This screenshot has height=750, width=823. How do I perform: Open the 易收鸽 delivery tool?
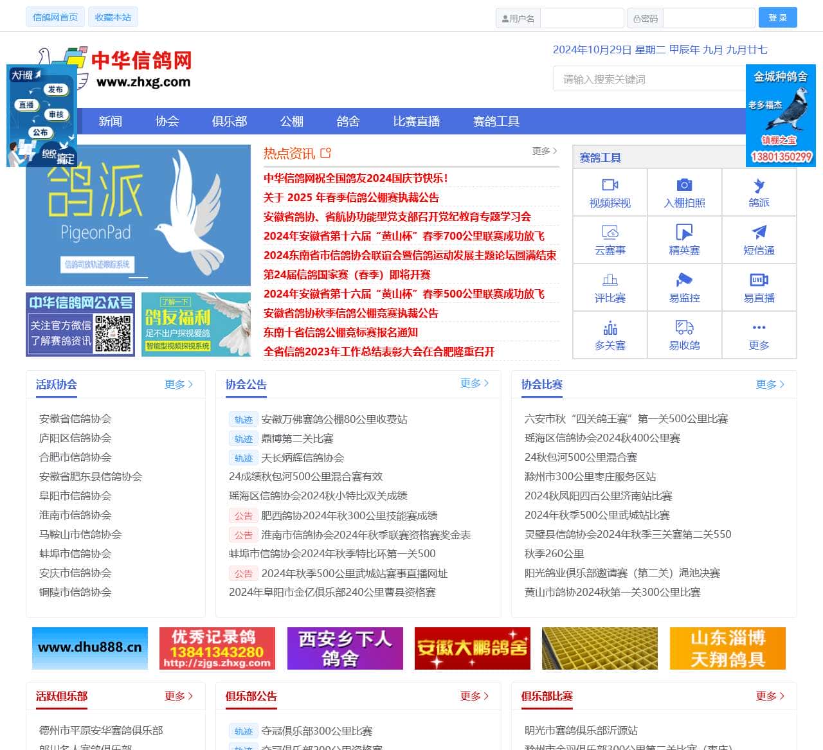[x=684, y=335]
